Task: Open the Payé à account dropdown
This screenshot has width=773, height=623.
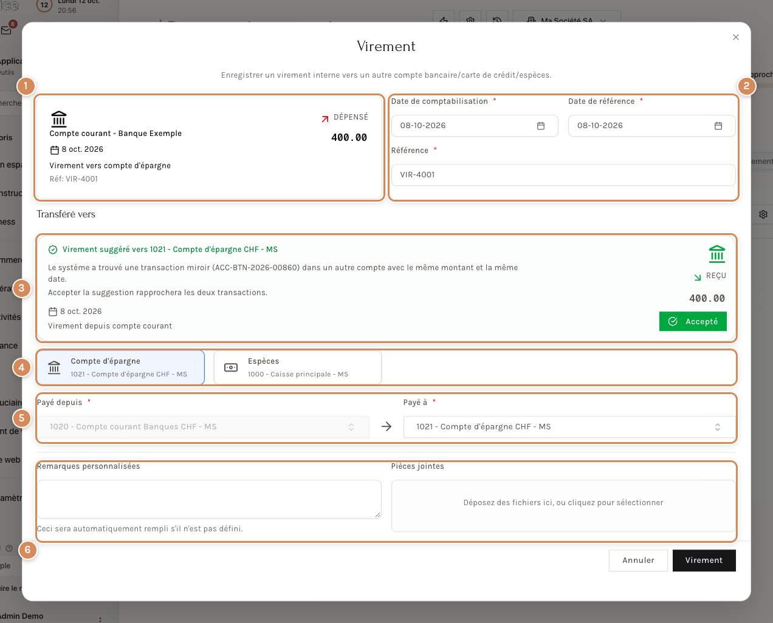Action: 569,427
